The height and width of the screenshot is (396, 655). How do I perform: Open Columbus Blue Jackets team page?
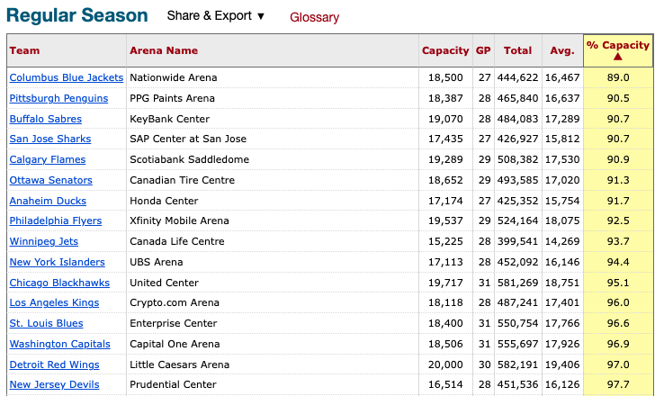coord(67,77)
